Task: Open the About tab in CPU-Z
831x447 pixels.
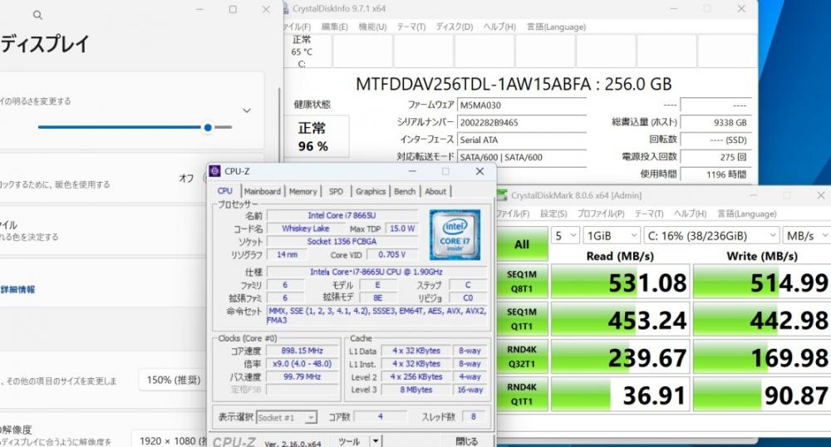Action: pos(435,191)
